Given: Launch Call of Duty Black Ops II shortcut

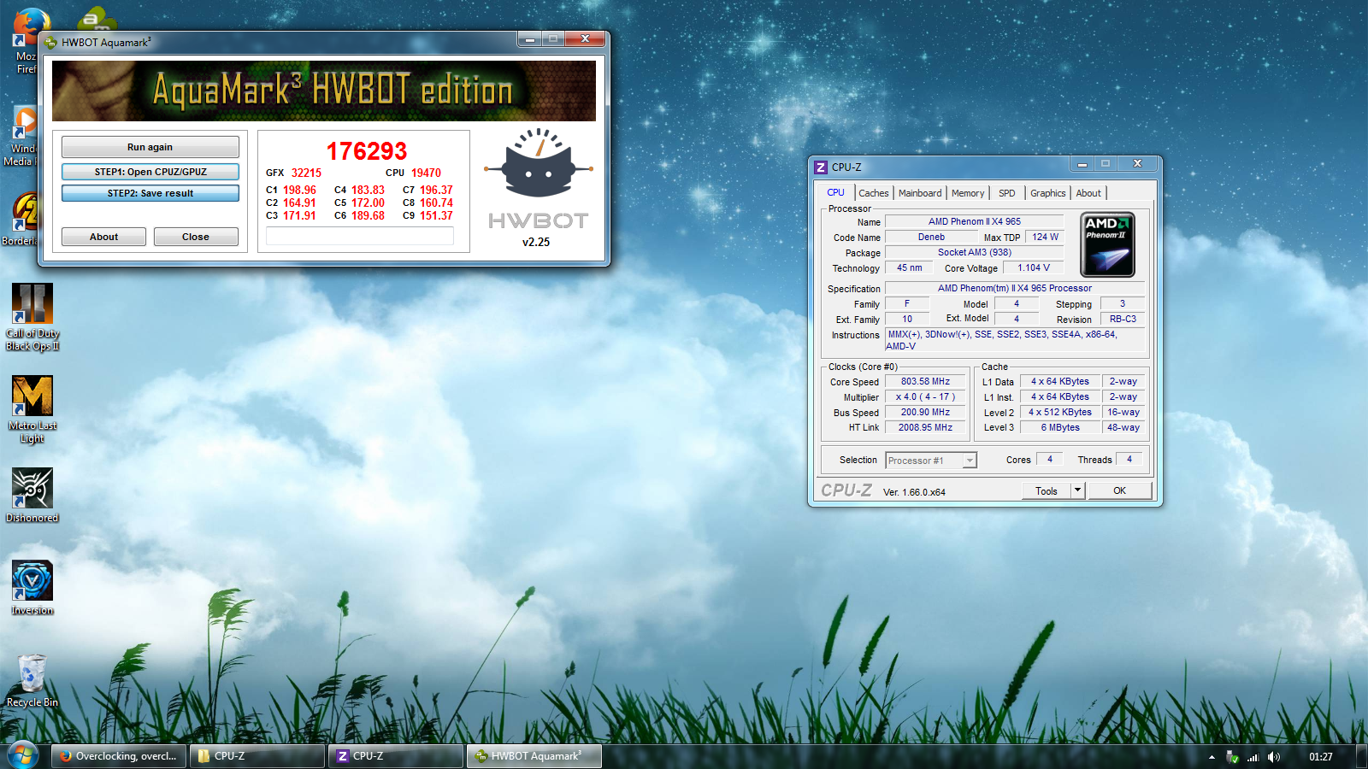Looking at the screenshot, I should [x=32, y=317].
